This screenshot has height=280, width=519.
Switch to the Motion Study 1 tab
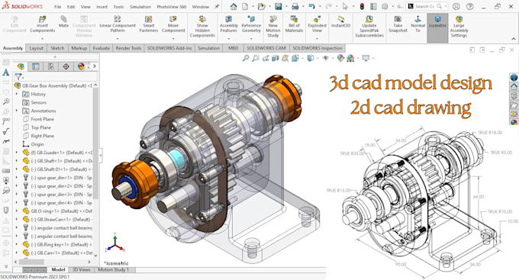113,270
